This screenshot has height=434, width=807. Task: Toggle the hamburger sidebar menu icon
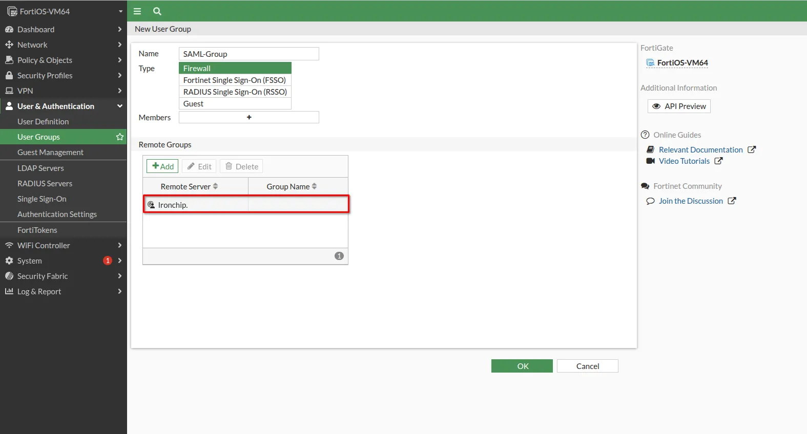[137, 11]
